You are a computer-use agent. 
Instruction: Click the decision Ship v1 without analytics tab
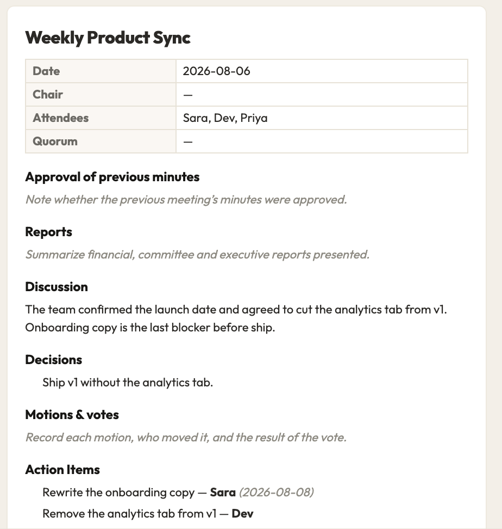(x=128, y=383)
